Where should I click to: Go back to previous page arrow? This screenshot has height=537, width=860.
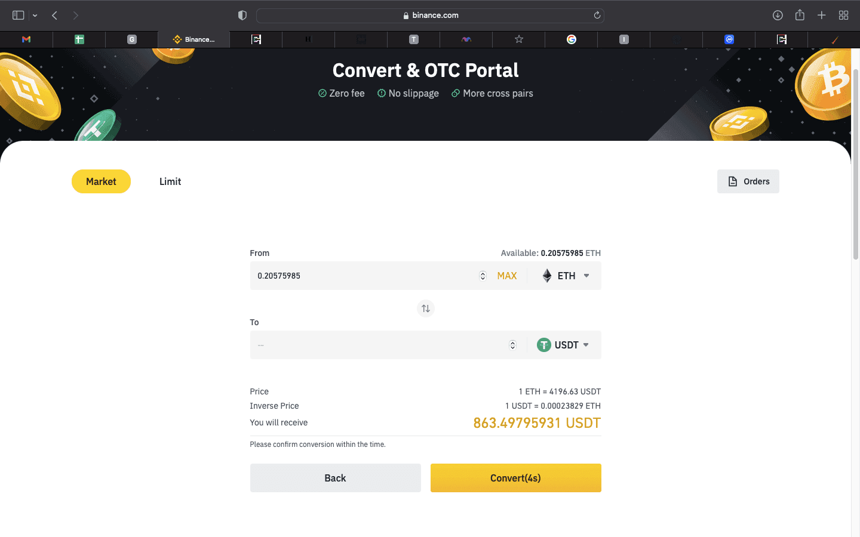[54, 16]
